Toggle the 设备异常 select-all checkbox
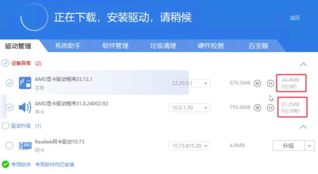Viewport: 318px width, 174px height. pos(5,63)
